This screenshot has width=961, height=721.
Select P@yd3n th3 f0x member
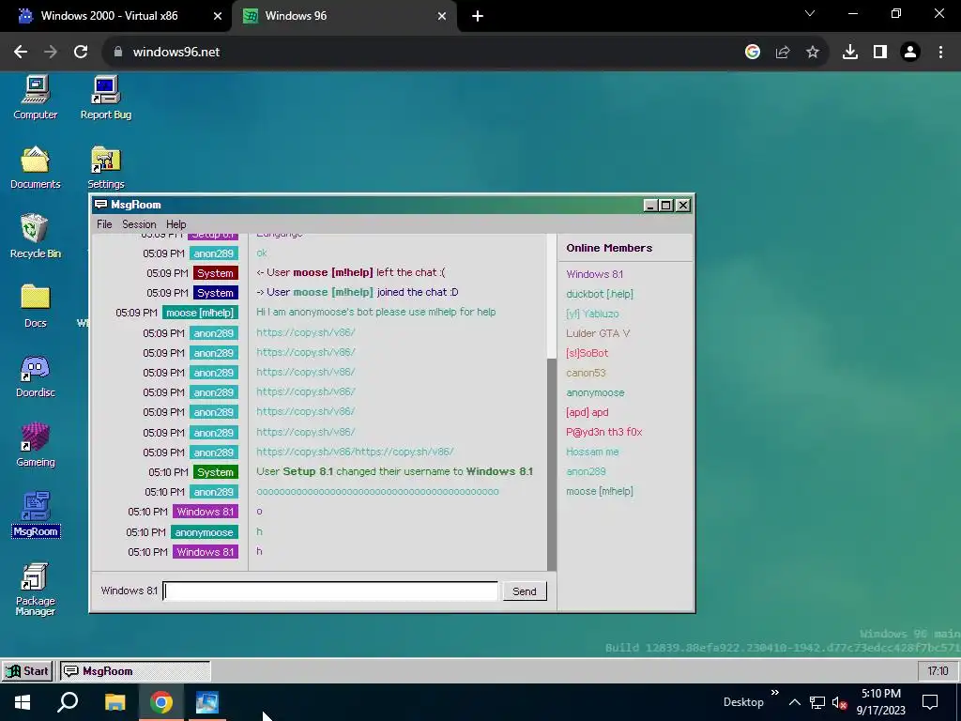point(603,432)
